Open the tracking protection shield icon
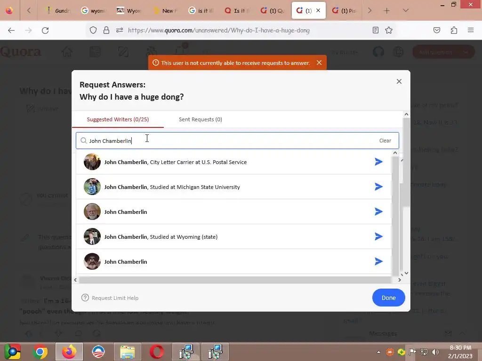The image size is (482, 361). [x=93, y=30]
